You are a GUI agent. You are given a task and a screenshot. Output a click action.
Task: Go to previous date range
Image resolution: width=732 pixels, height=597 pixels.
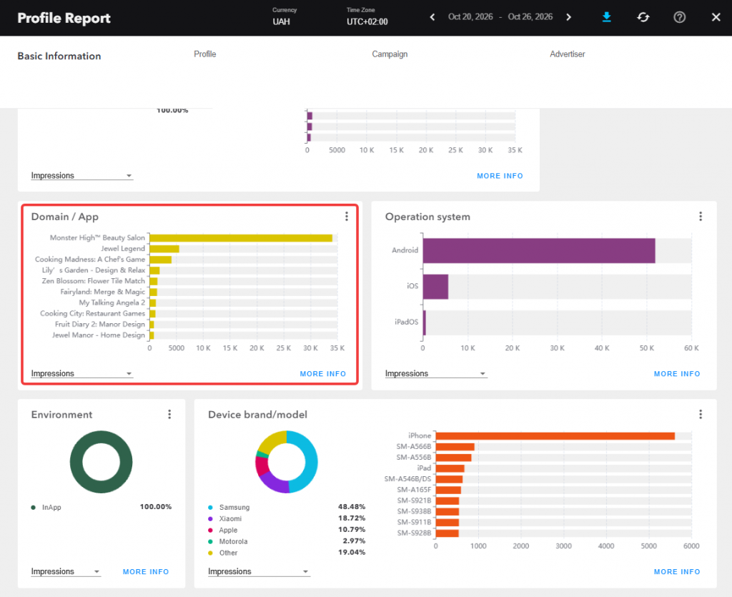click(432, 17)
